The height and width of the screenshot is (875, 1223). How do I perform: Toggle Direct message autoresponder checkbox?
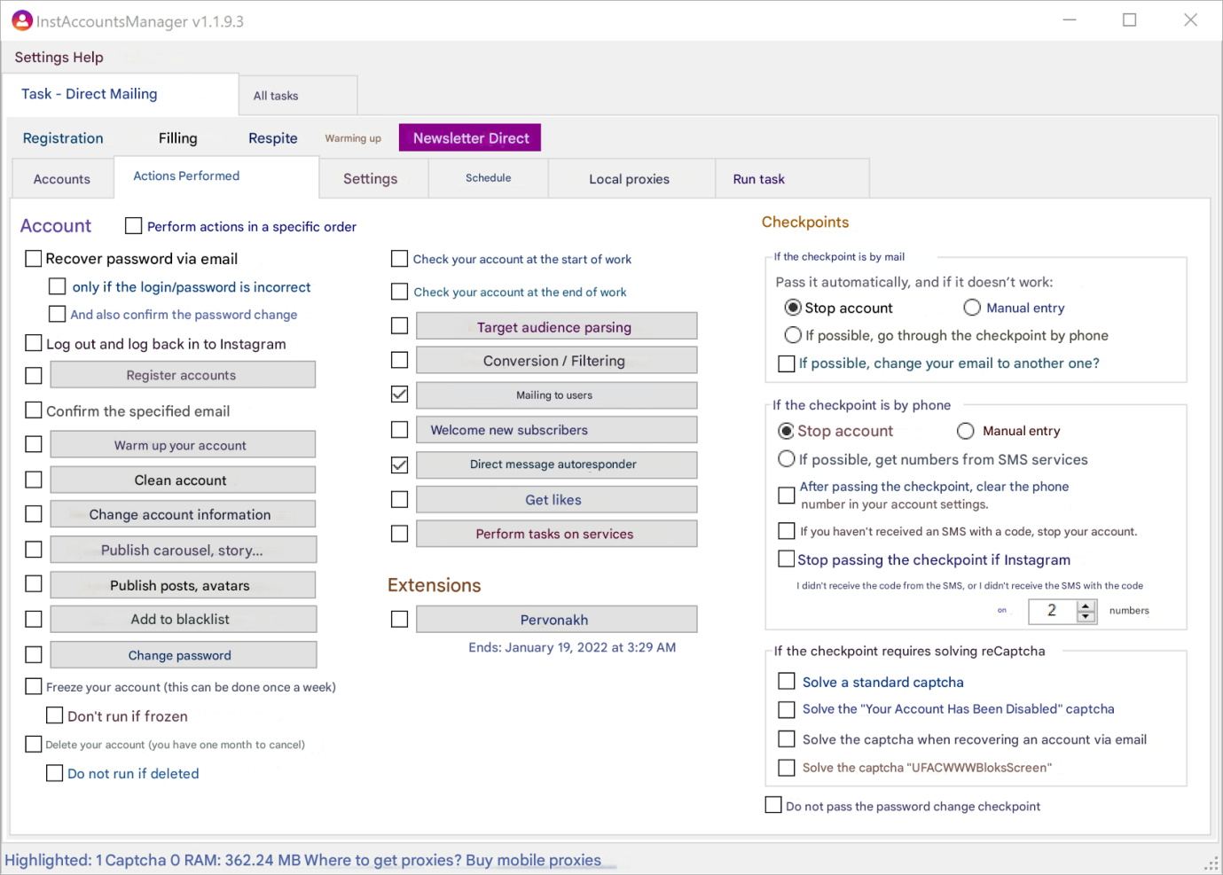pyautogui.click(x=400, y=465)
